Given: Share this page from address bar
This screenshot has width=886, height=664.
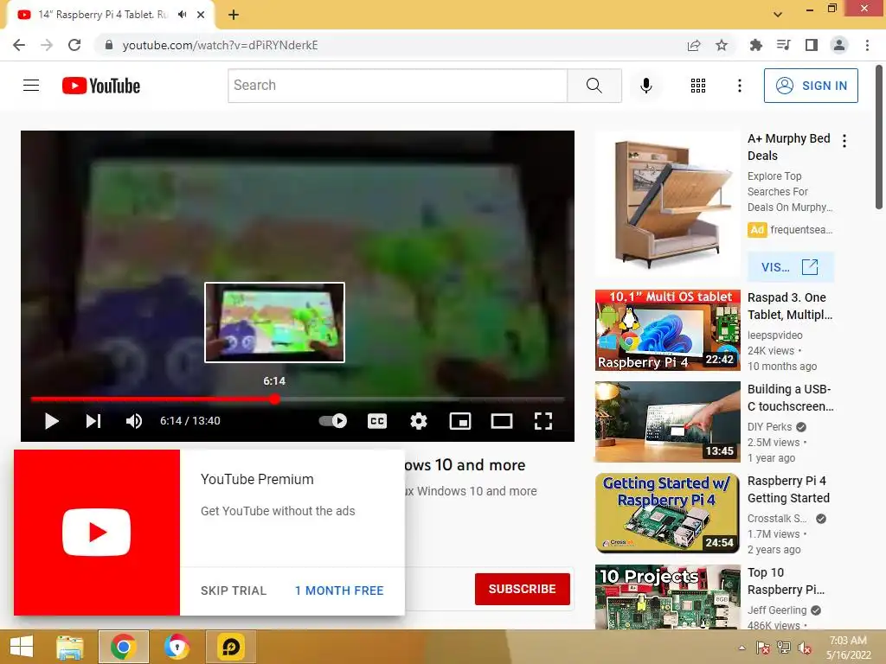Looking at the screenshot, I should (x=694, y=45).
